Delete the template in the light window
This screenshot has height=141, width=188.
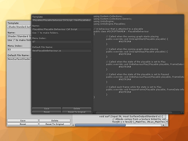click(55, 121)
